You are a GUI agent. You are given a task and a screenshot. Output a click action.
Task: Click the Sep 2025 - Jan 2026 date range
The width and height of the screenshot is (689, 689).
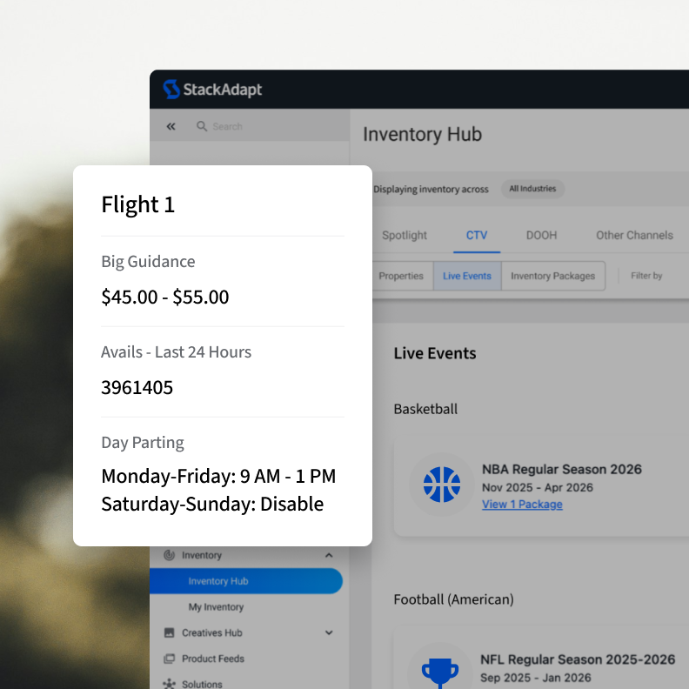[x=535, y=678]
